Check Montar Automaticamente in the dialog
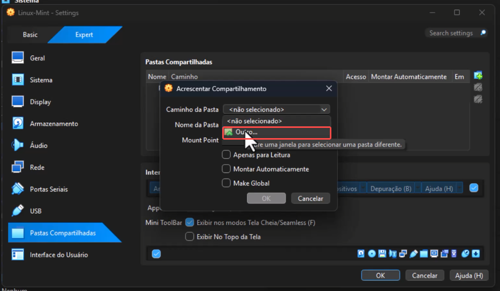500x291 pixels. (226, 169)
